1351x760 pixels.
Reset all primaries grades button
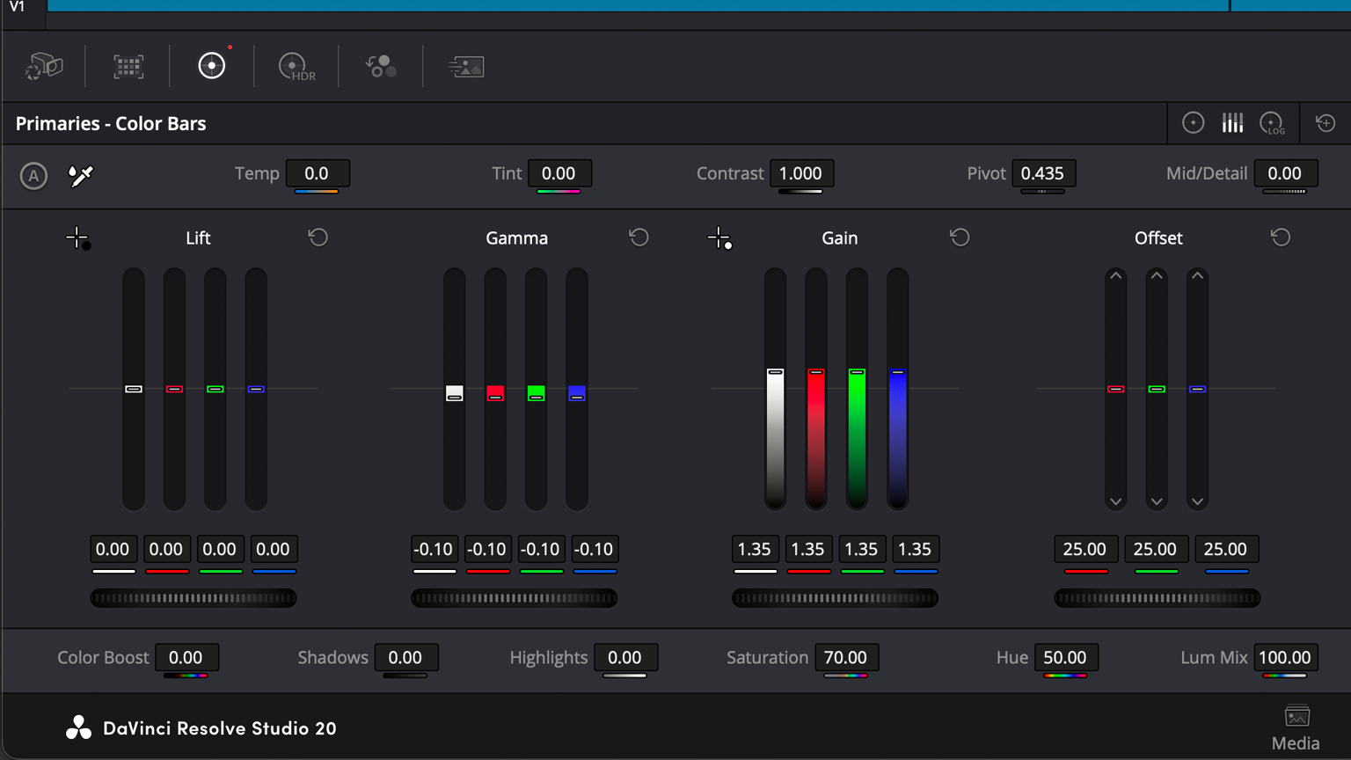(x=1325, y=123)
